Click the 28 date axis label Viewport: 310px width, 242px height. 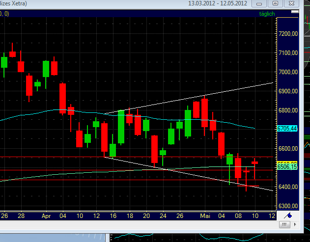21,216
